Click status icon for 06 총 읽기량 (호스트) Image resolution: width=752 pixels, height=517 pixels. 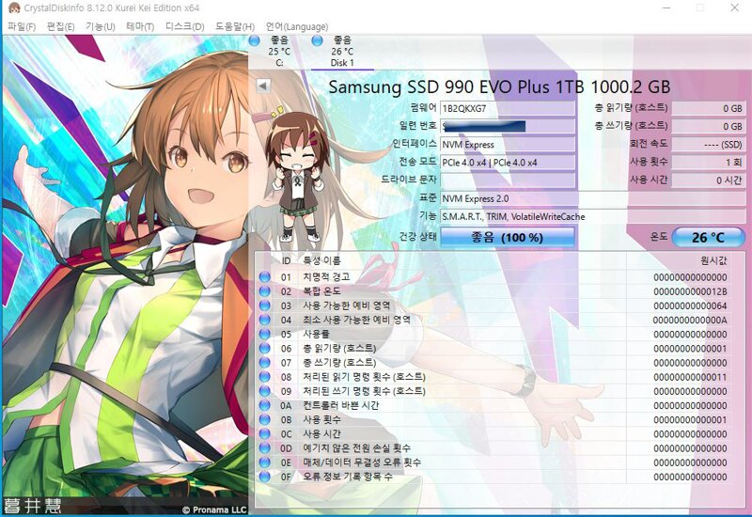coord(264,348)
